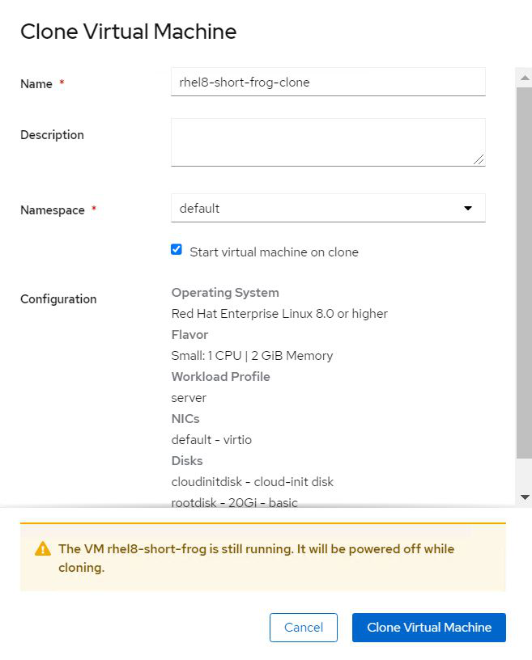
Task: Click the Name field label
Action: click(36, 84)
